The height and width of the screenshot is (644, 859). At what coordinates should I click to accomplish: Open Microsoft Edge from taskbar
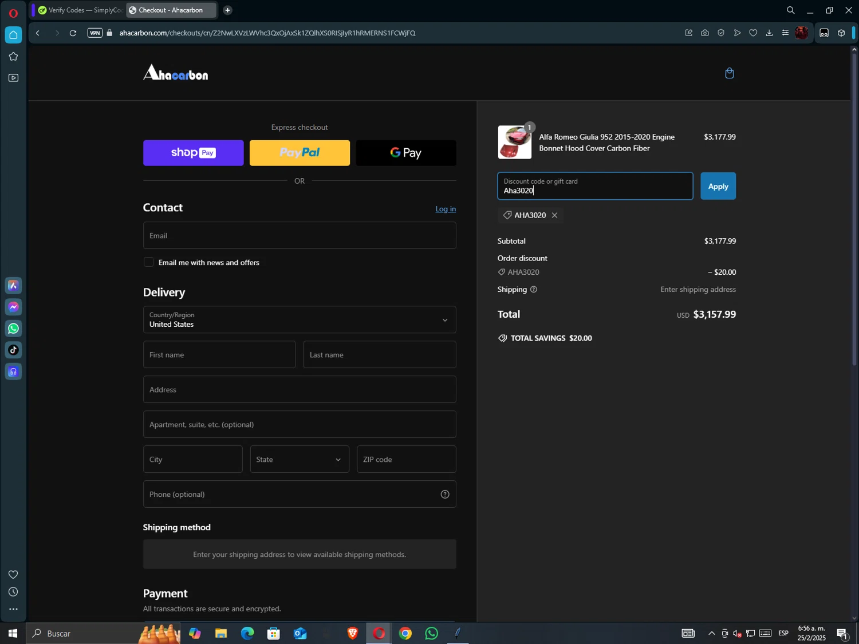pos(247,634)
